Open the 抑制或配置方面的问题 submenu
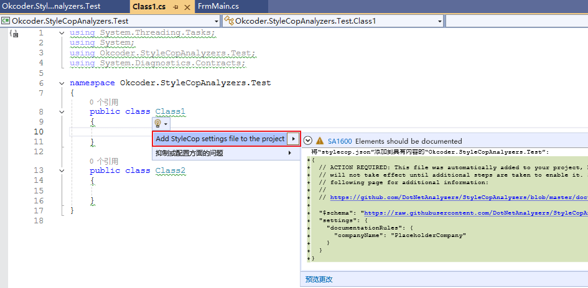Screen dimensions: 588x288 pyautogui.click(x=222, y=153)
